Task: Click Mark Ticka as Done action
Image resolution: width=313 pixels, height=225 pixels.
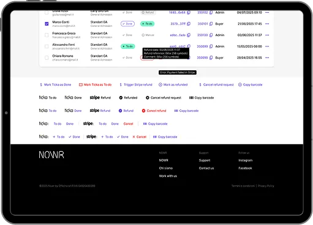Action: coord(55,84)
